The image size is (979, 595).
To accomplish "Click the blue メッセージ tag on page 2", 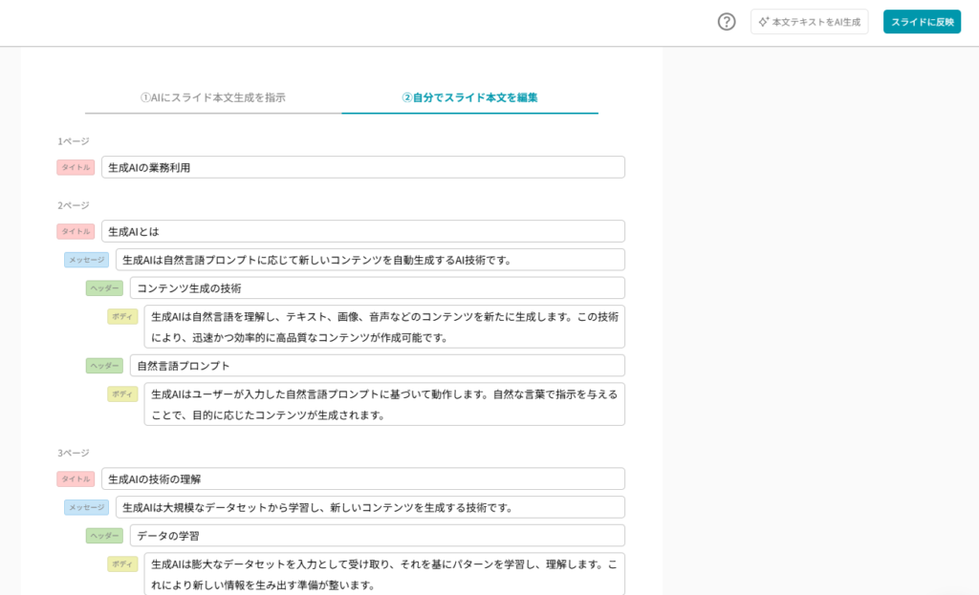I will (x=86, y=260).
